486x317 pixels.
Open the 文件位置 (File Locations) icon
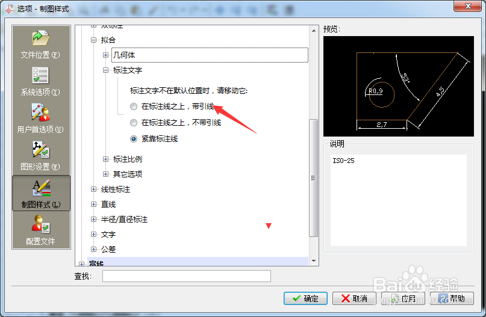[40, 38]
